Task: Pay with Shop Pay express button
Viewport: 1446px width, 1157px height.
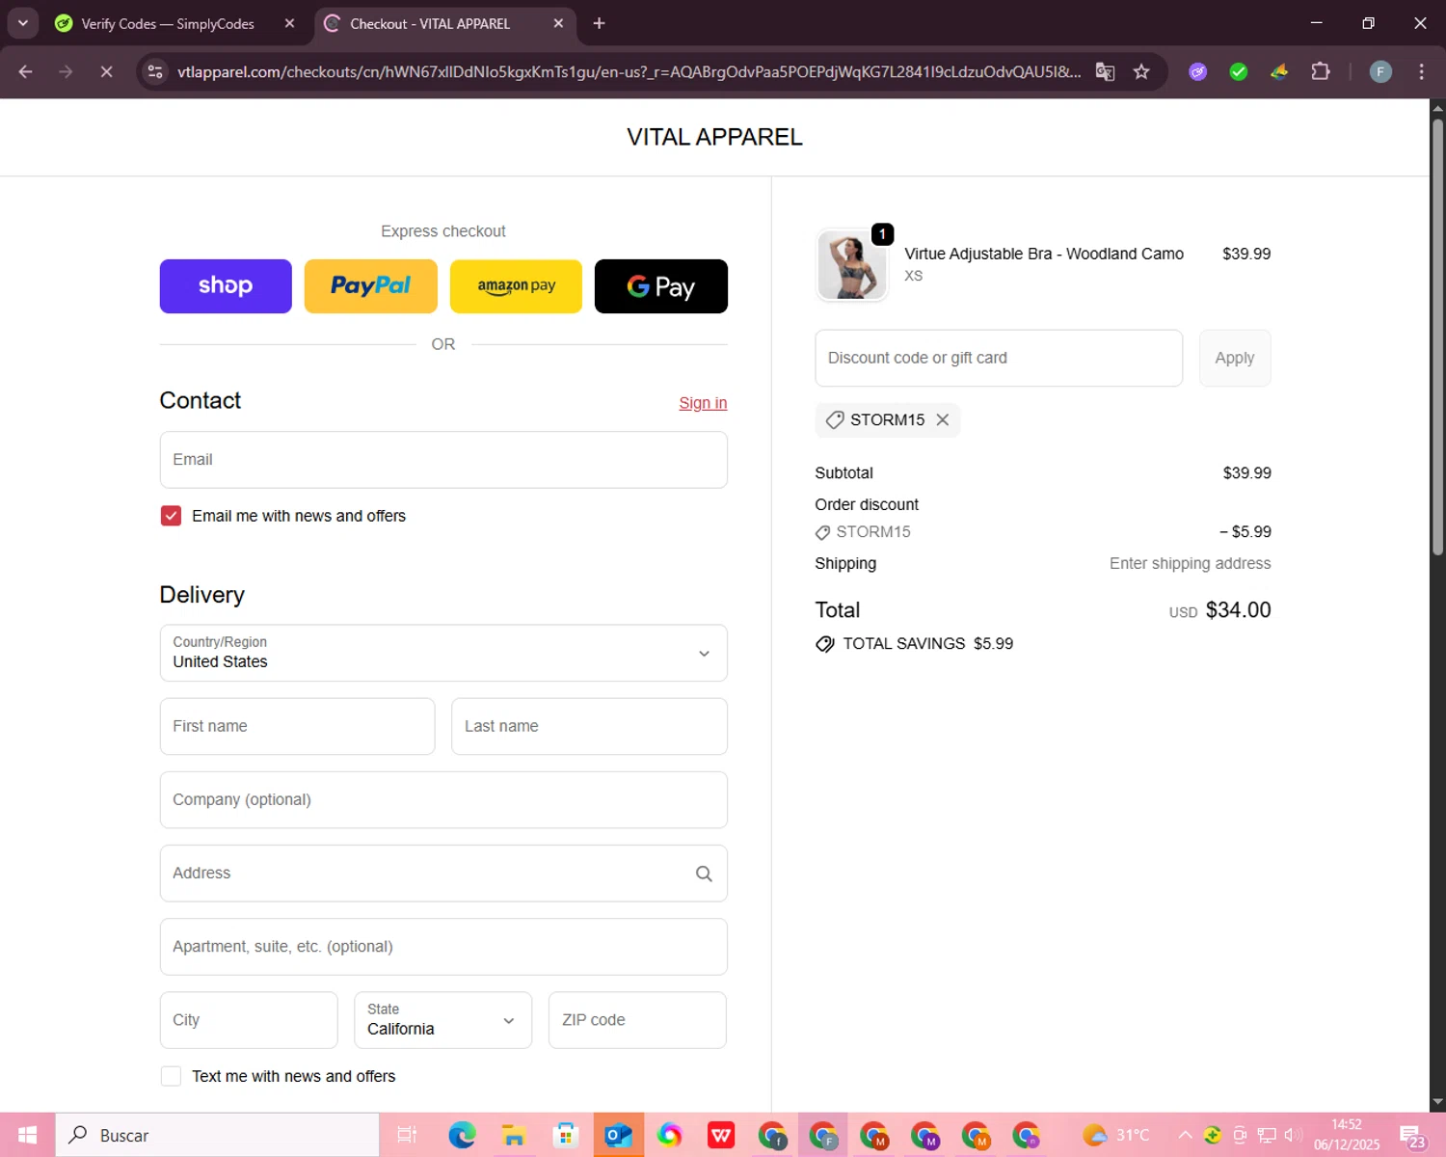Action: (x=226, y=286)
